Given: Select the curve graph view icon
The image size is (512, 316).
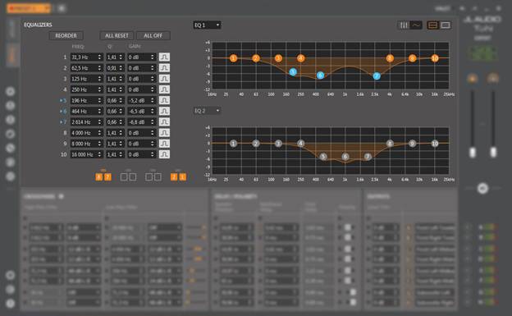Looking at the screenshot, I should coord(416,25).
